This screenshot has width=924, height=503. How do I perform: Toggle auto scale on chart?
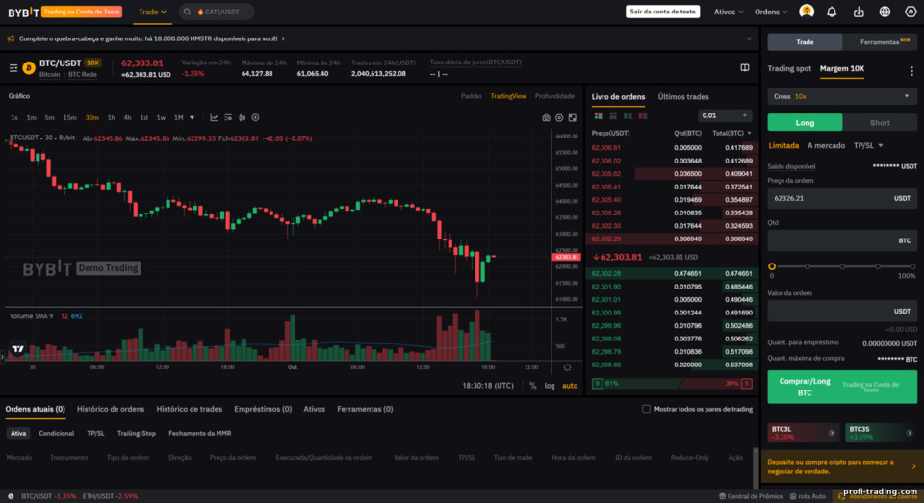click(570, 386)
